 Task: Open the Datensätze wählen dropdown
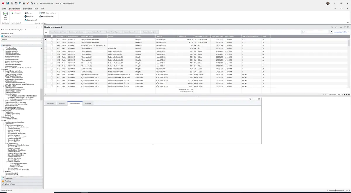342,32
